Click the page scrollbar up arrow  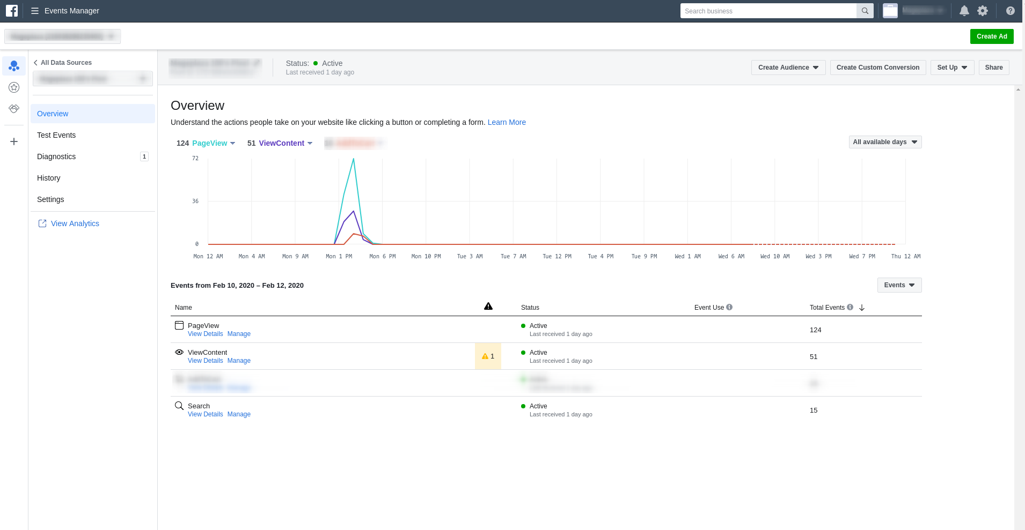pyautogui.click(x=1018, y=90)
